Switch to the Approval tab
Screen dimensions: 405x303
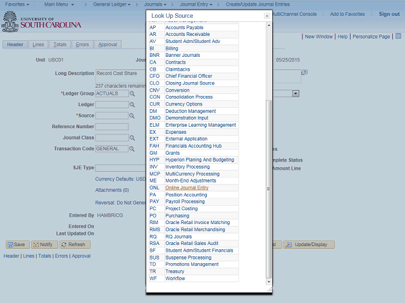click(x=108, y=45)
